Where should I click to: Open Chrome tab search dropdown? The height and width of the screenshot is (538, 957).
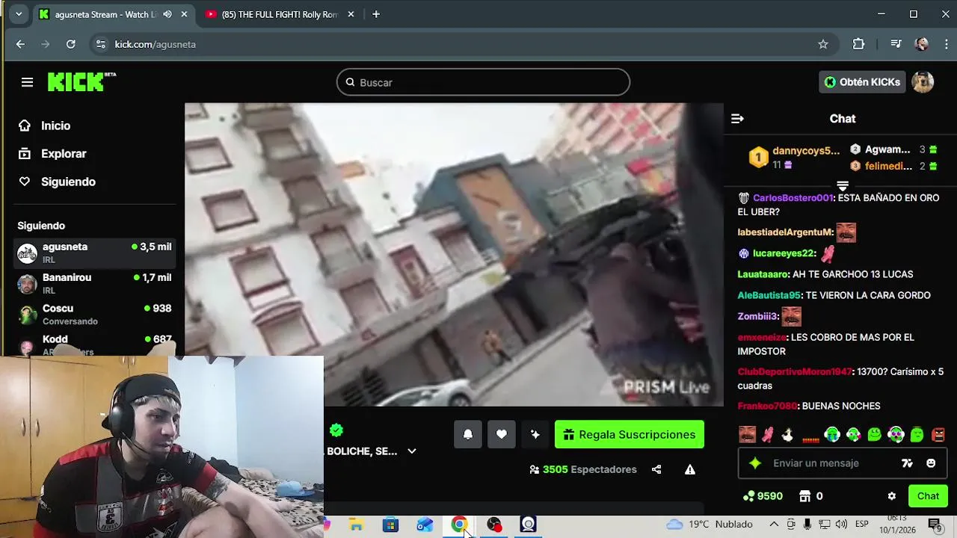18,14
